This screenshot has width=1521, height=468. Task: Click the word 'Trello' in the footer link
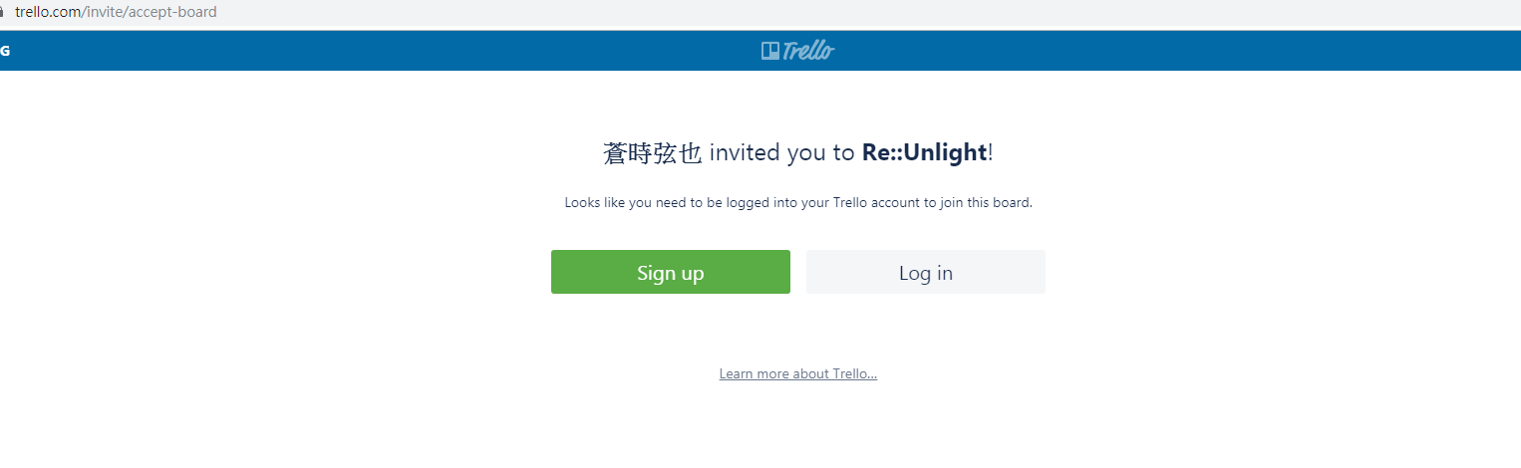[x=851, y=374]
